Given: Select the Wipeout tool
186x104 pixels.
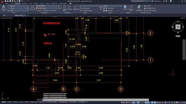Looking at the screenshot, I should pos(125,8).
